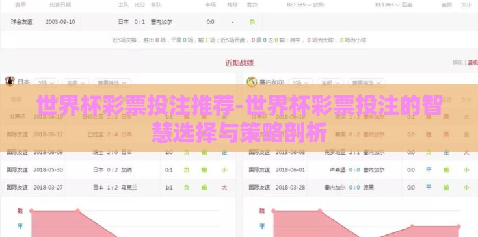
Task: Expand the 5场 dropdown beside 塞内加尔
Action: tap(300, 82)
